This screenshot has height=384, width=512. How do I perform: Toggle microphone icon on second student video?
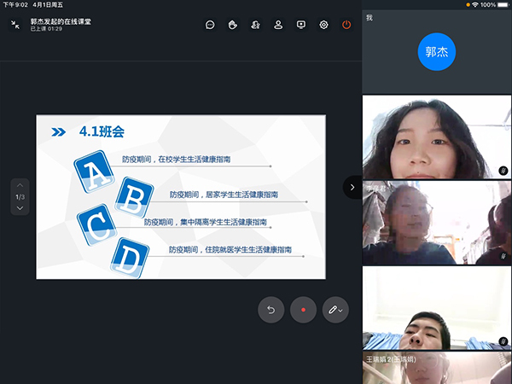[x=503, y=256]
